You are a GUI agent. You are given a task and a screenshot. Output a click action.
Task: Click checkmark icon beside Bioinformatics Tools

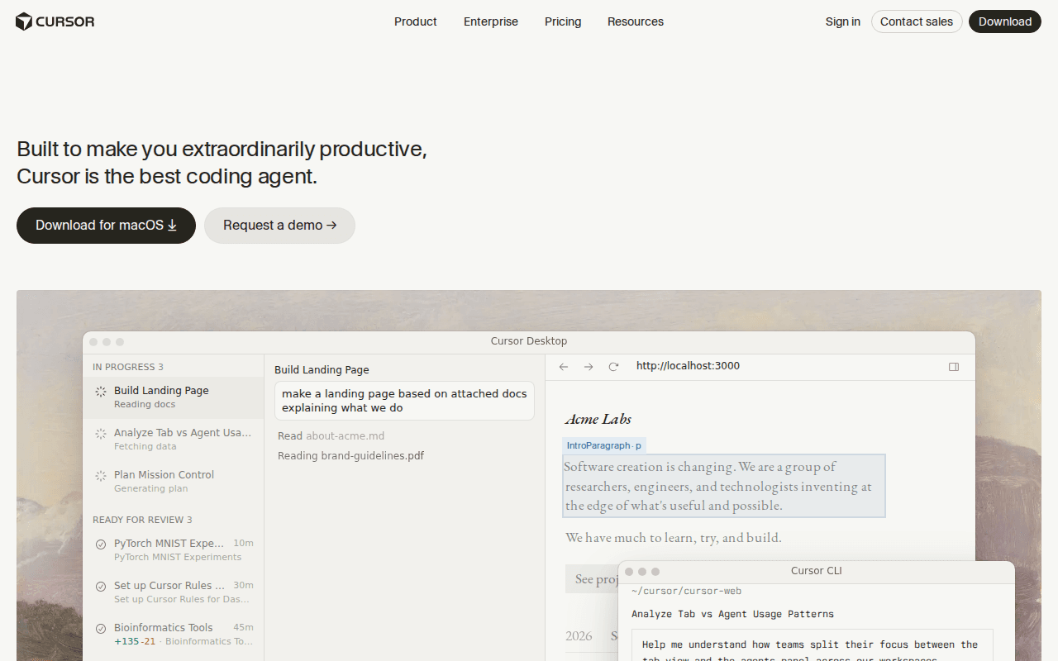point(101,629)
